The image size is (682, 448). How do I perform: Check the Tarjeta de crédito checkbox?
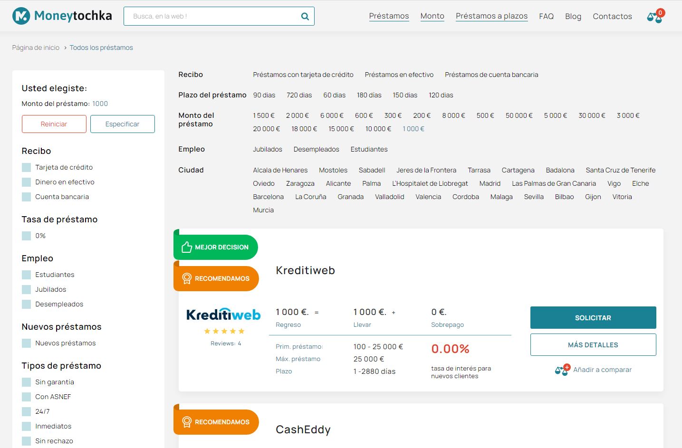(26, 167)
